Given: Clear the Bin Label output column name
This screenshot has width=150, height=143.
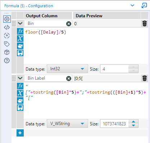Looking at the screenshot, I should tap(69, 79).
